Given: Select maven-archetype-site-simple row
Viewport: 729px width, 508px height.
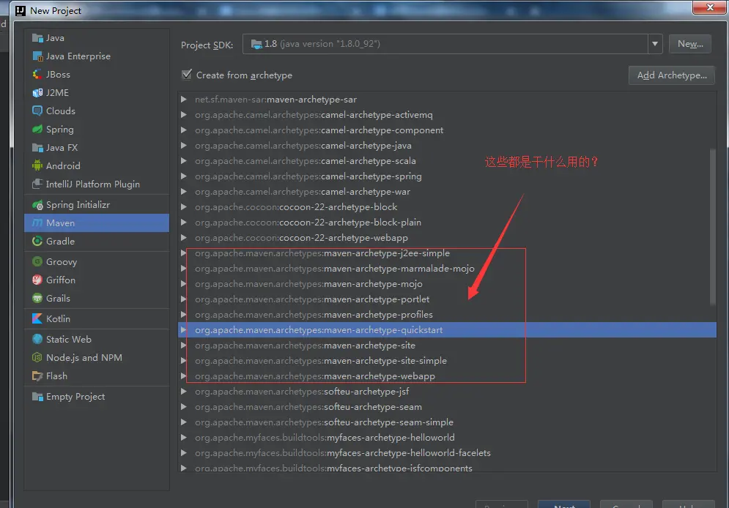Looking at the screenshot, I should coord(447,361).
